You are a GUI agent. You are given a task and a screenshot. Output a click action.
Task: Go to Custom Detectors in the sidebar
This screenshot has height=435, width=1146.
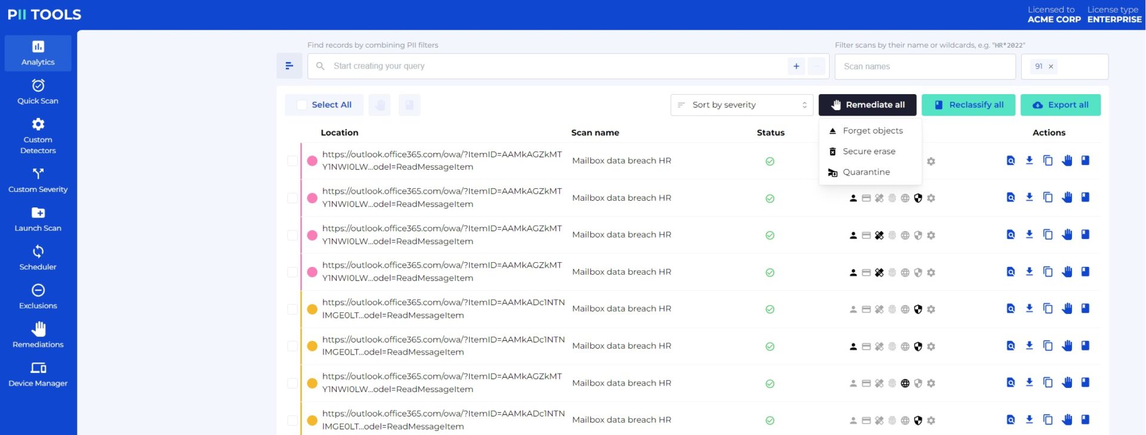point(38,136)
